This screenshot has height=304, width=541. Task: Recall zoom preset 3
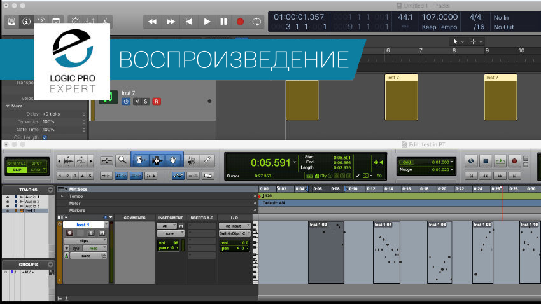75,176
